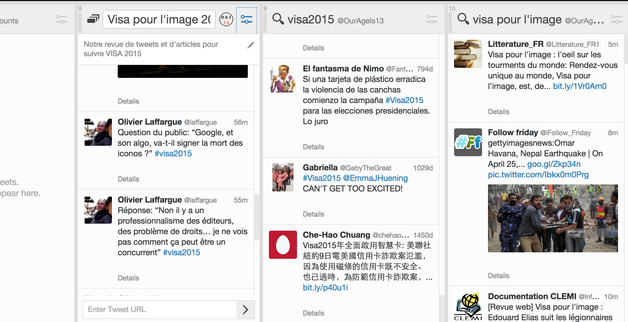Click the Enter Tweet URL field
628x322 pixels.
click(160, 309)
